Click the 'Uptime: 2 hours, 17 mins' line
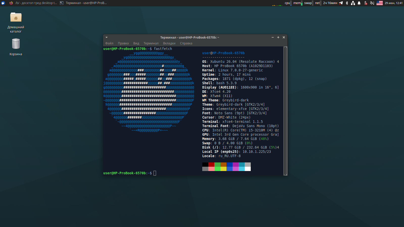Screen dimensions: 404x227 click(x=226, y=75)
